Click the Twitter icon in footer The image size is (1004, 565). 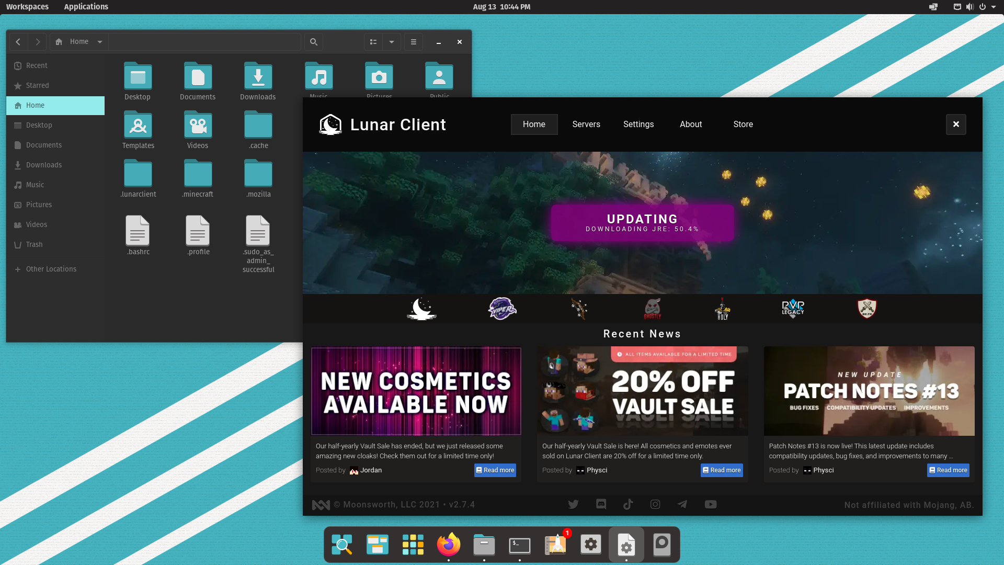[573, 504]
